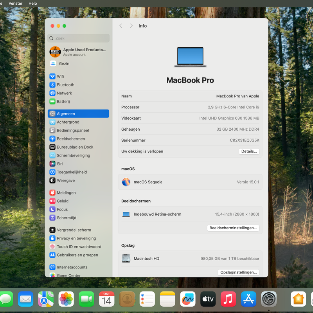This screenshot has height=313, width=313.
Task: Click the serial number C02X31EQJG5K
Action: click(245, 140)
